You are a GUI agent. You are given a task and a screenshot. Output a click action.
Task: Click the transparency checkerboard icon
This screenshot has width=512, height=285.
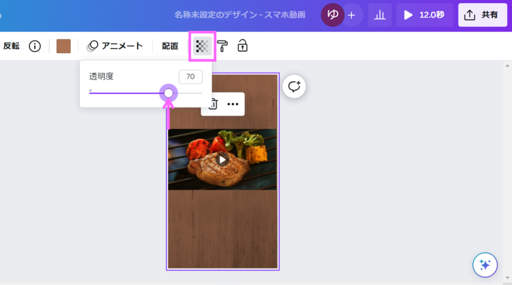pos(202,46)
